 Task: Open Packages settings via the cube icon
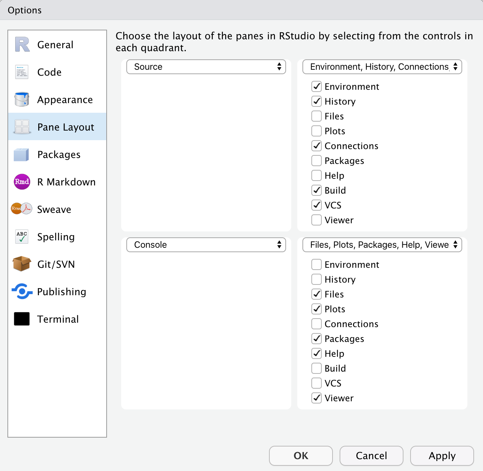click(22, 155)
